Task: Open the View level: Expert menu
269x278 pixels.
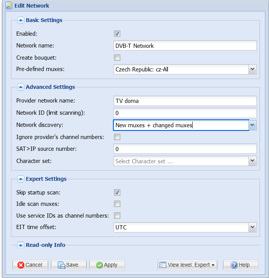Action: click(x=187, y=265)
